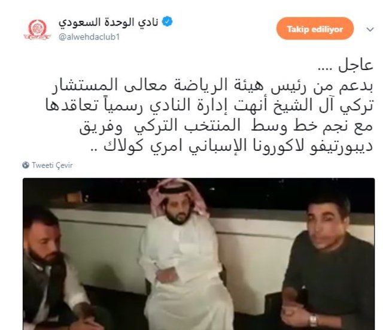Screen dimensions: 383x330
Task: Click the blue verified badge
Action: tap(168, 22)
